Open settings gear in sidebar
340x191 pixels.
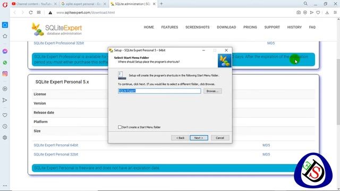pos(5,137)
